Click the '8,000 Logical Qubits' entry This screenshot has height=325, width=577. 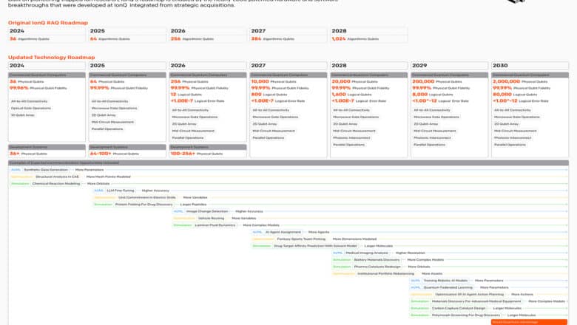(432, 95)
